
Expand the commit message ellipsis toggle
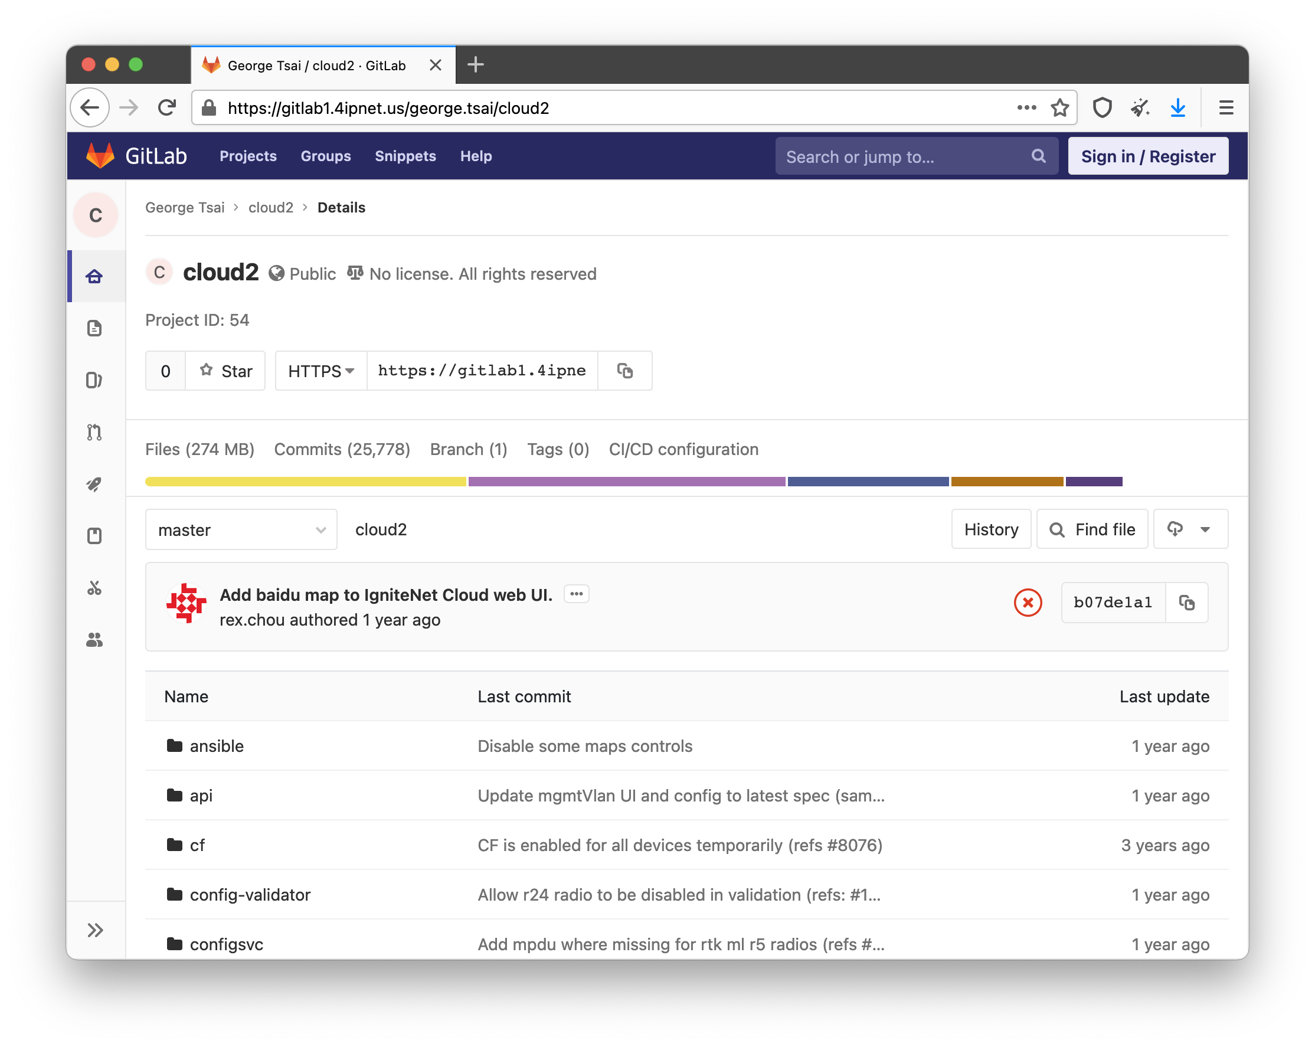coord(577,594)
